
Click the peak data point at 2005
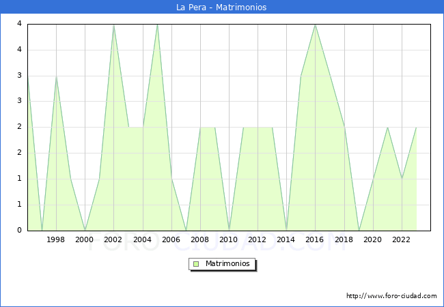pyautogui.click(x=157, y=25)
